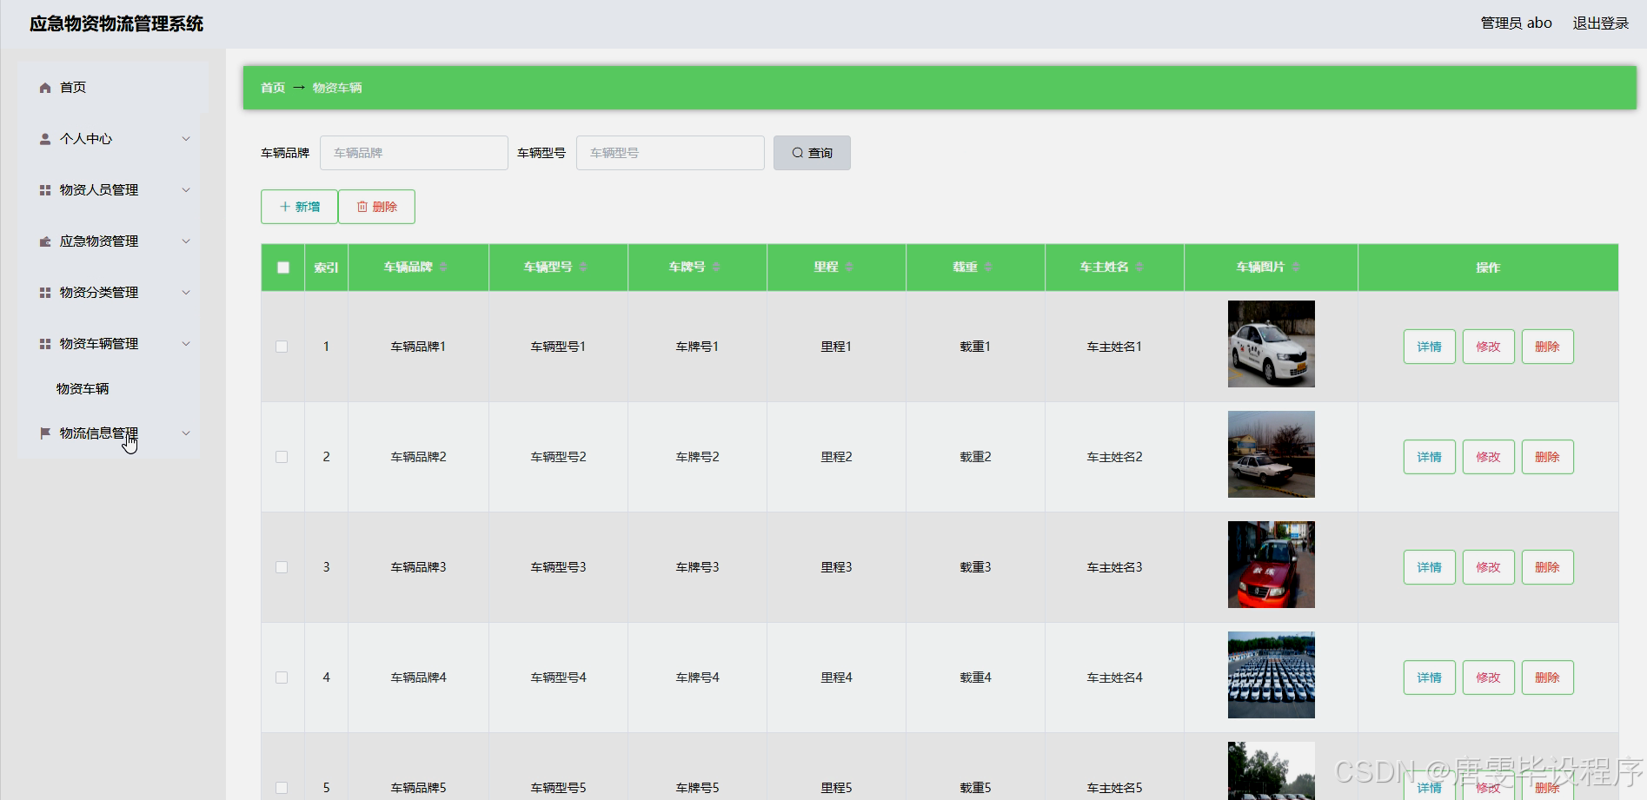Click cell 车主姓名4

tap(1114, 678)
